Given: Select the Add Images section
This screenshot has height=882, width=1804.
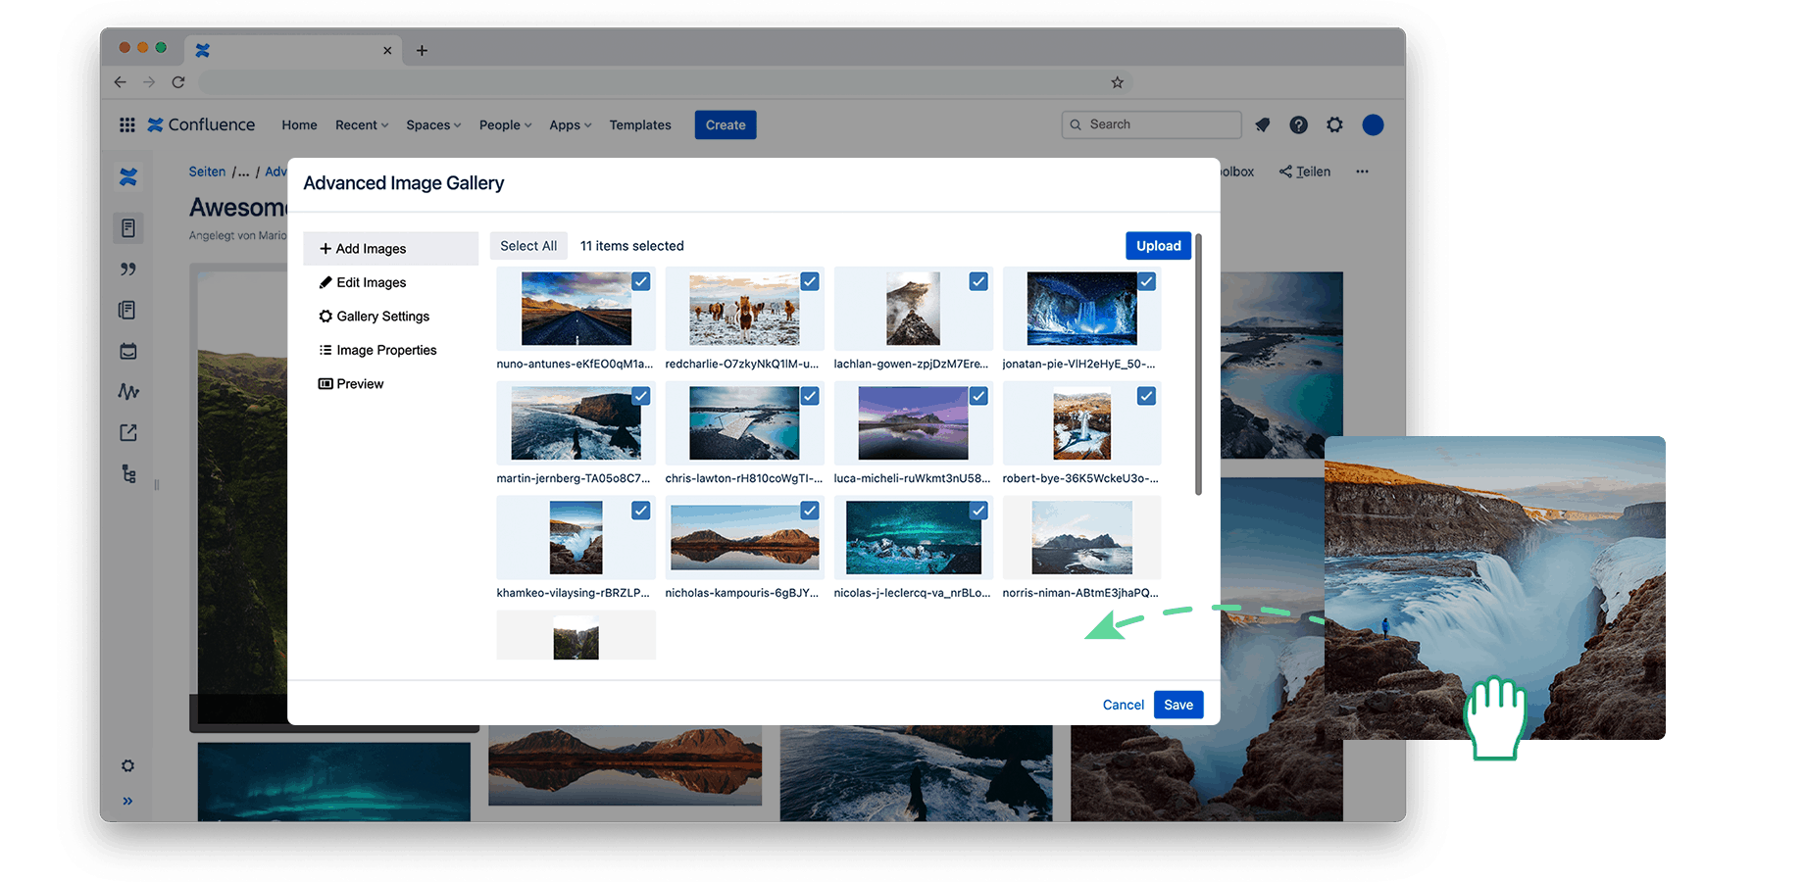Looking at the screenshot, I should (390, 249).
